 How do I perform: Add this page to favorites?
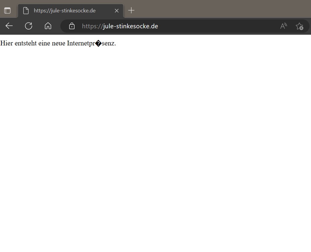click(300, 26)
